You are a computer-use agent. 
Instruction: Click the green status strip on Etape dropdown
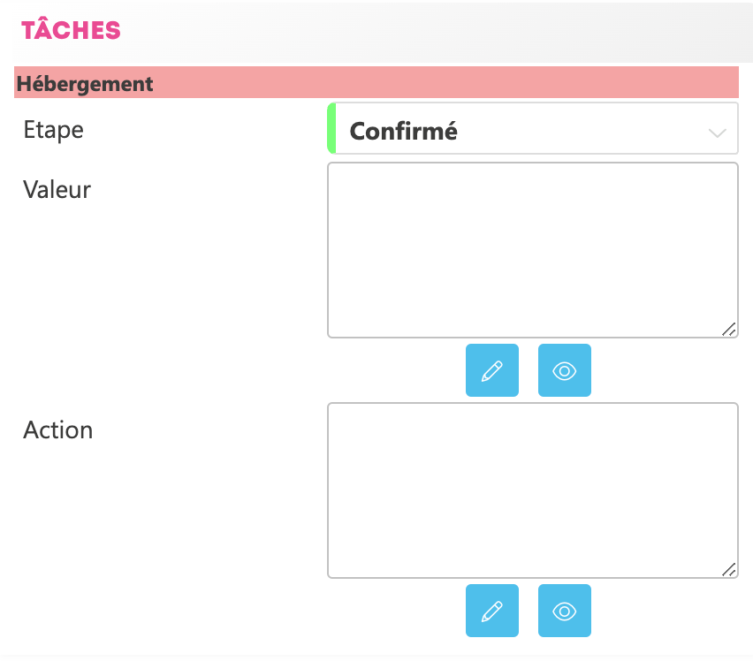pyautogui.click(x=331, y=129)
